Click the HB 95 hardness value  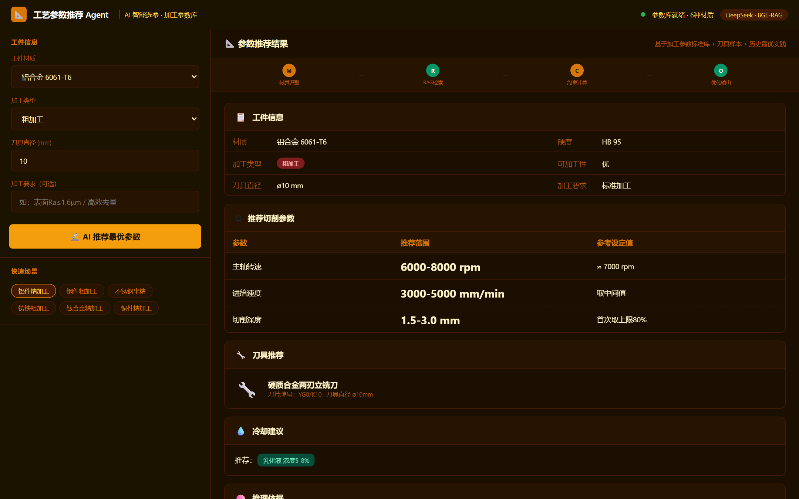click(611, 142)
